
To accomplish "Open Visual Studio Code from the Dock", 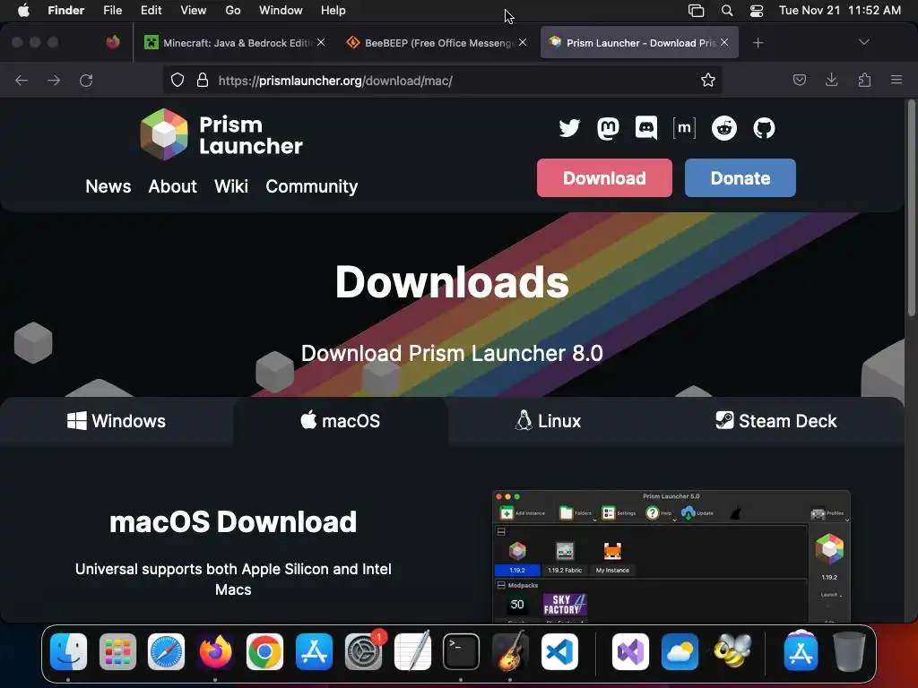I will point(559,652).
